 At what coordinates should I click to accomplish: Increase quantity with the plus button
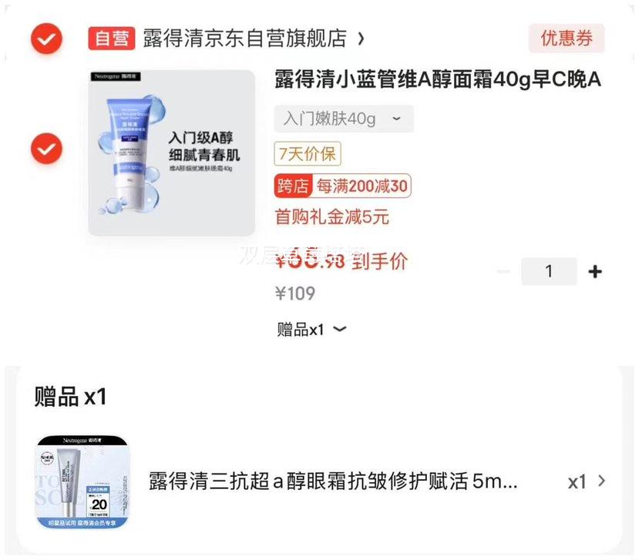pyautogui.click(x=595, y=271)
